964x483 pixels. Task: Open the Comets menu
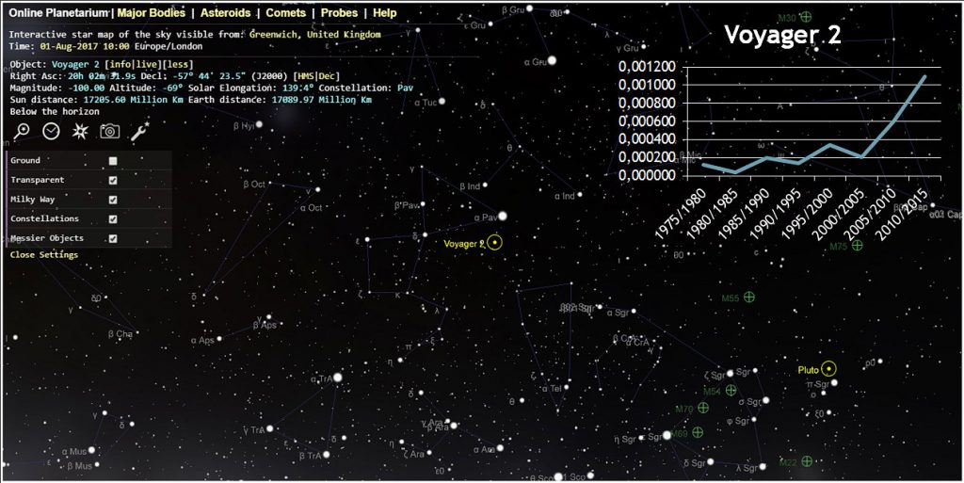click(x=286, y=13)
